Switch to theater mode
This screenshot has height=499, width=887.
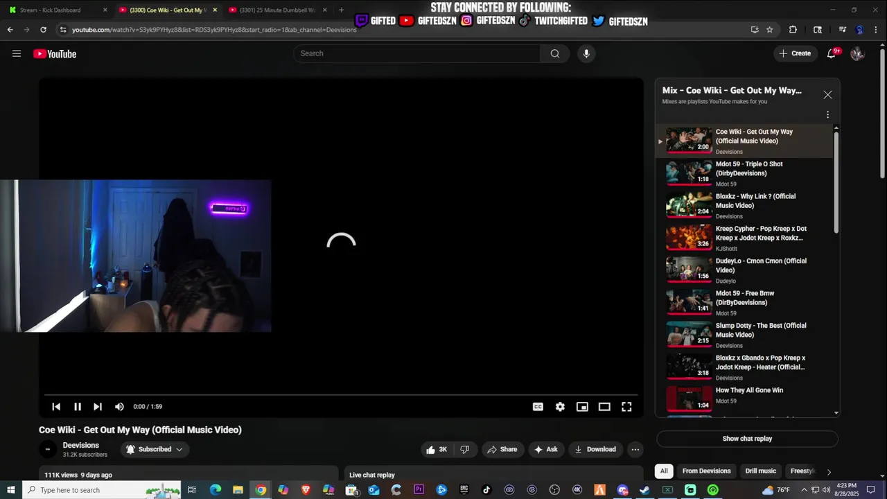pyautogui.click(x=604, y=407)
